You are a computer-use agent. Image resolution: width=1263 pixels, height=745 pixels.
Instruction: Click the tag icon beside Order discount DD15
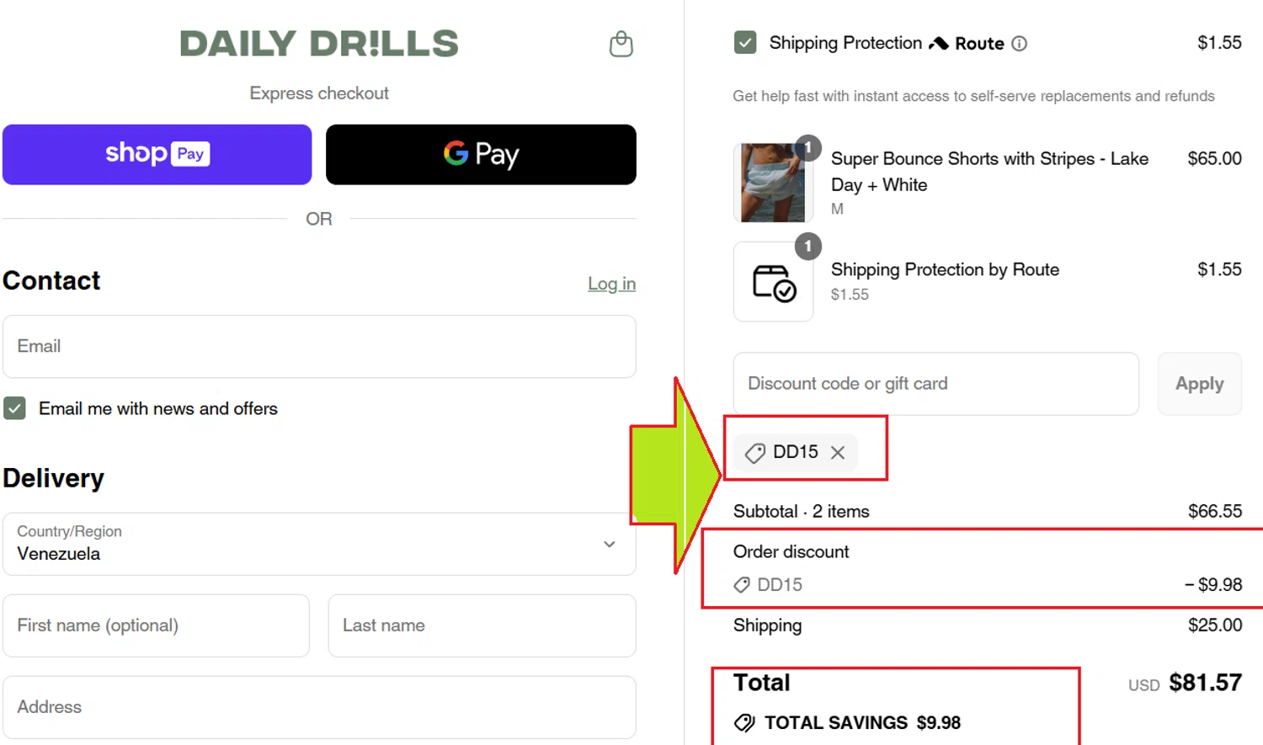(x=742, y=584)
